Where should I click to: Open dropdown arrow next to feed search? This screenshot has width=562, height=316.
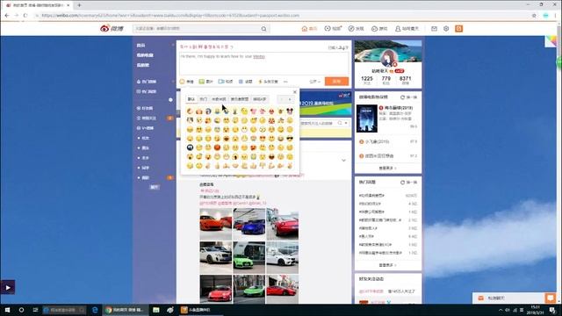346,123
